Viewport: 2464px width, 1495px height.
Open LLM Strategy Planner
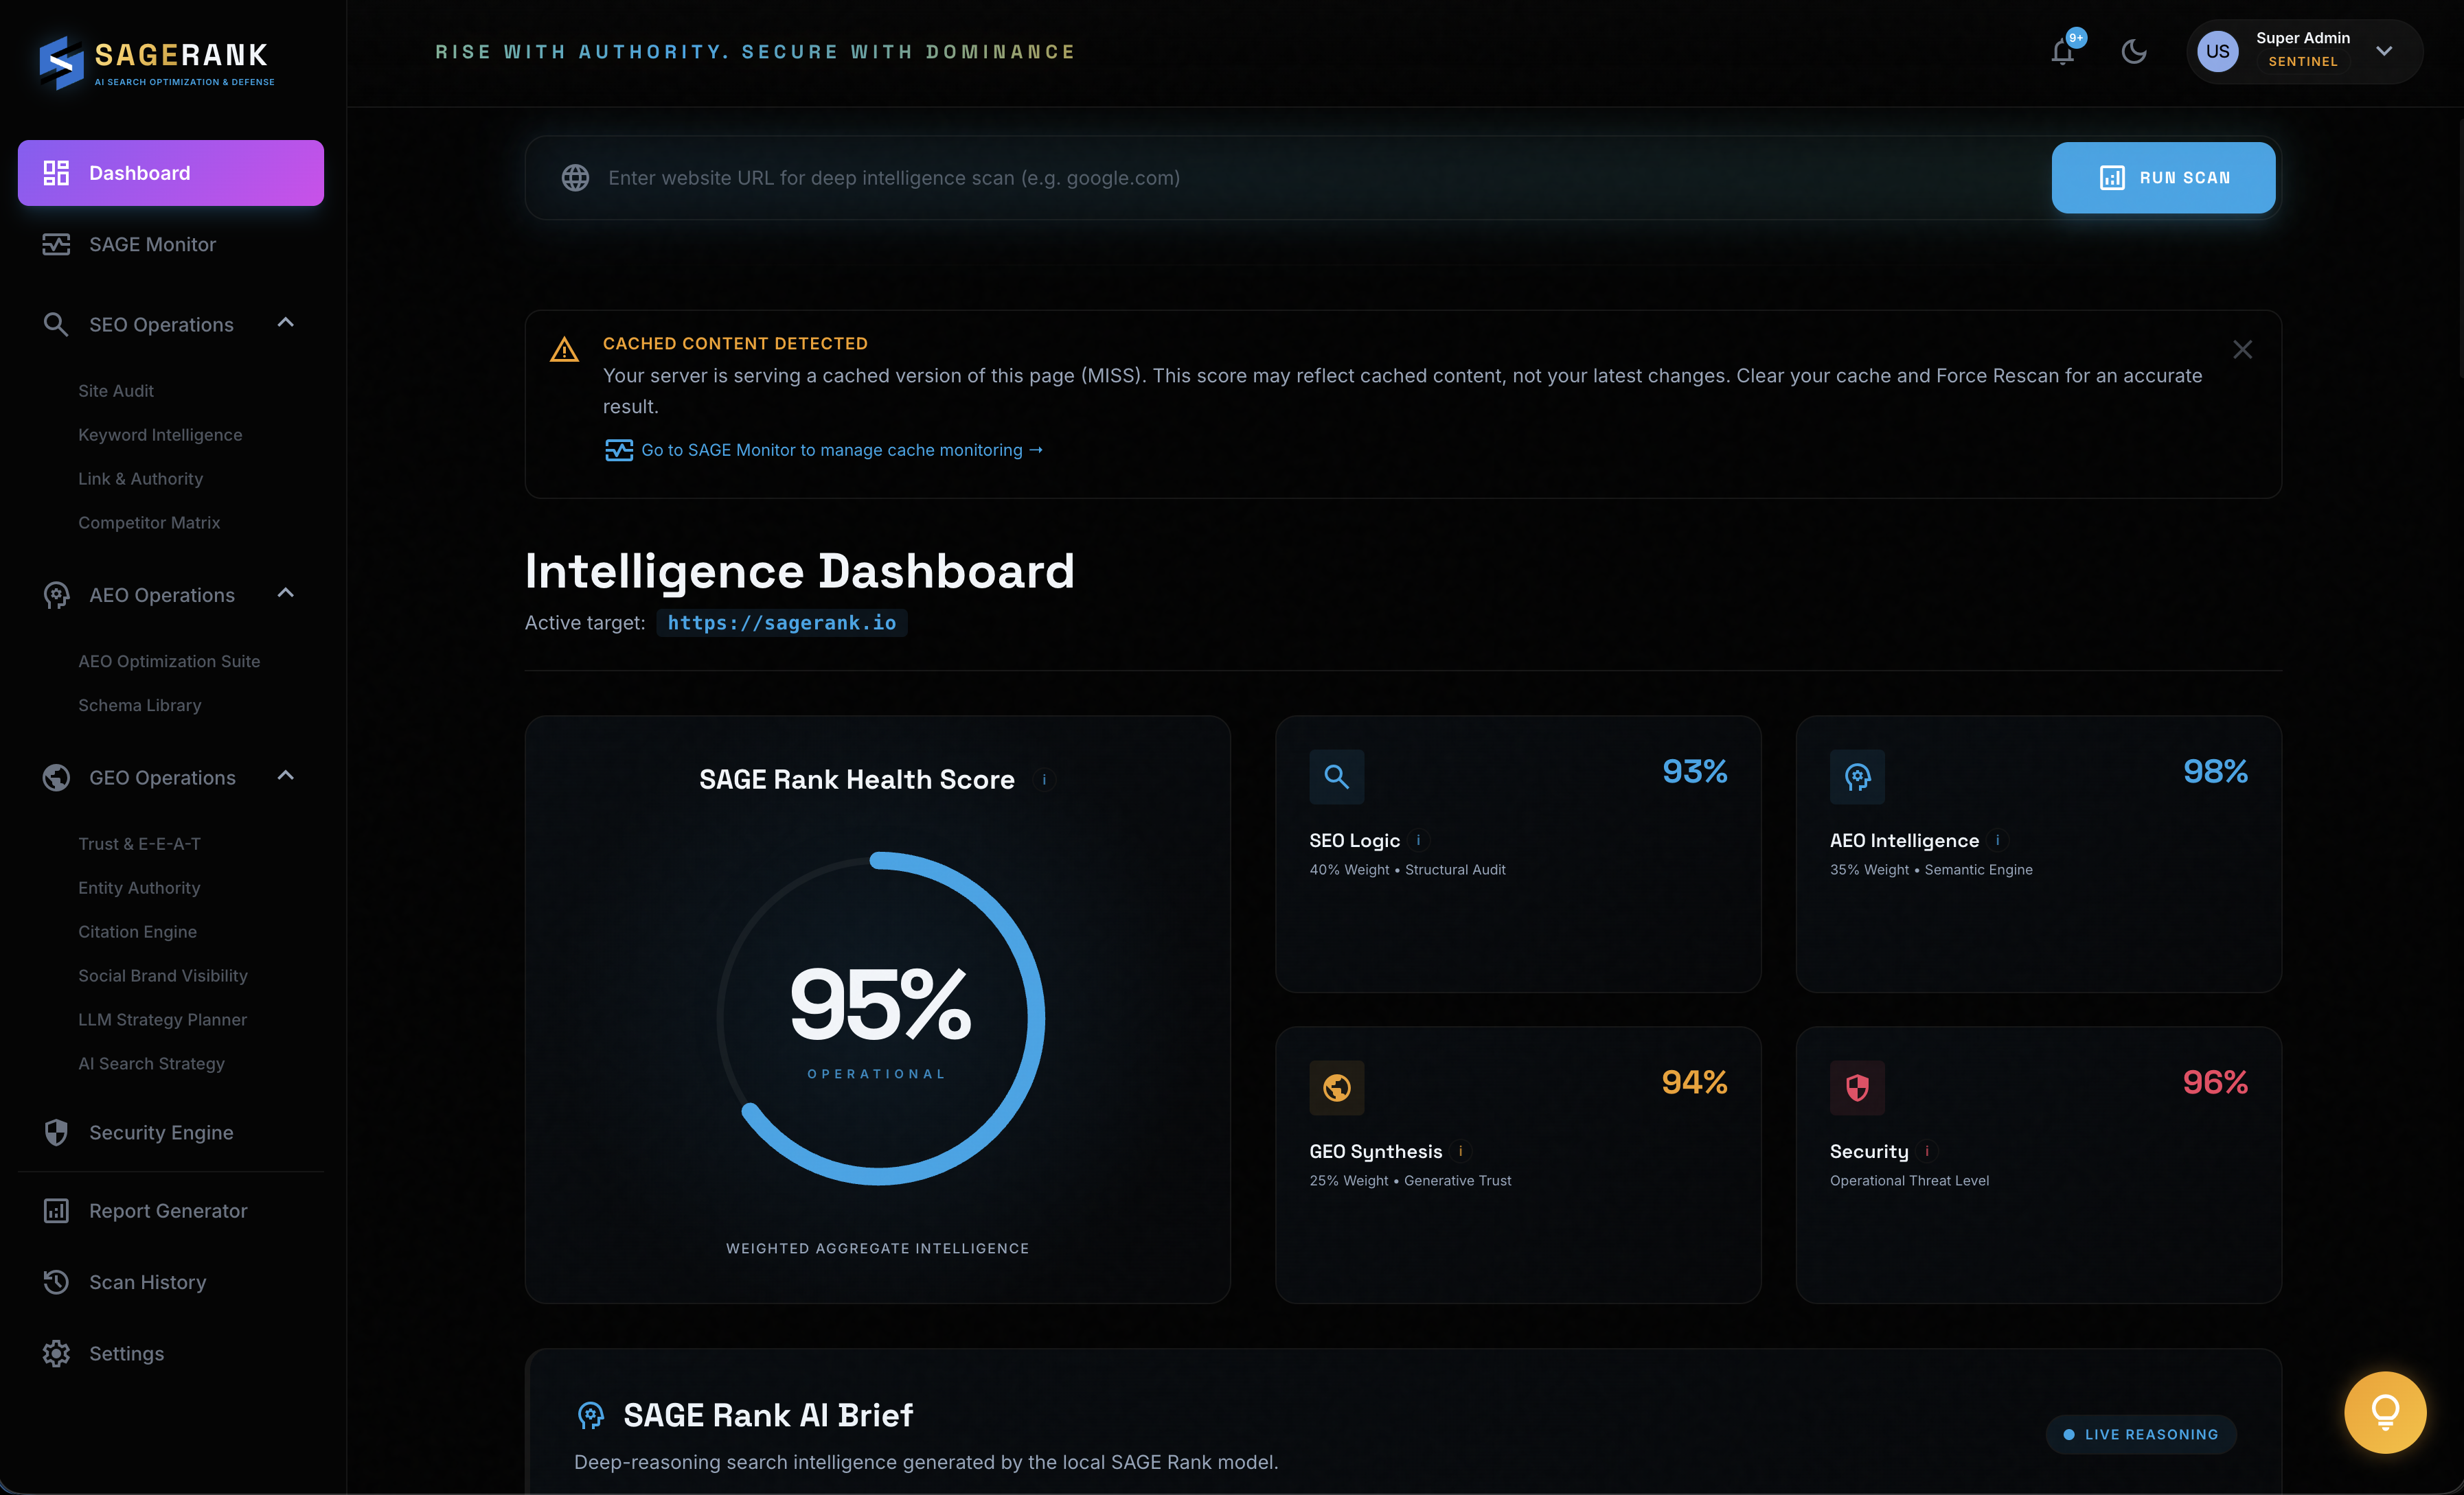tap(163, 1020)
